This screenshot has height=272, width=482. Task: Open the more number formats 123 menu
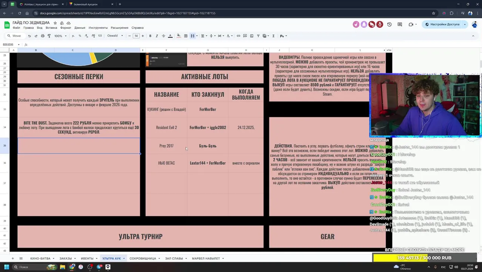click(x=100, y=36)
